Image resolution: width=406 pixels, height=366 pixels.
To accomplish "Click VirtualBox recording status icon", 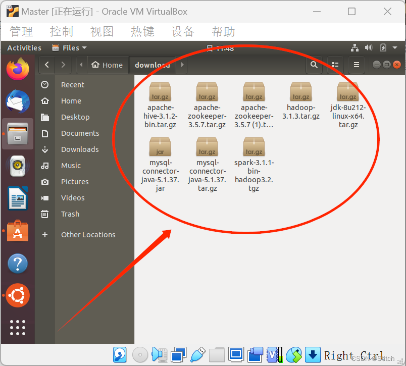I will (256, 354).
